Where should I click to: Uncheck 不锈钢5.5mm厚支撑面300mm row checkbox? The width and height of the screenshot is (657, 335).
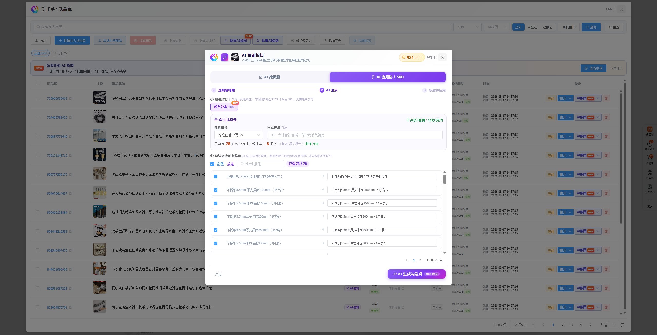[x=216, y=243]
